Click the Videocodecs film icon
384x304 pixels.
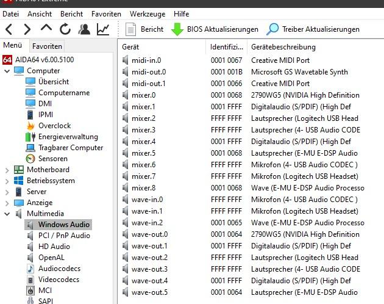coord(30,280)
